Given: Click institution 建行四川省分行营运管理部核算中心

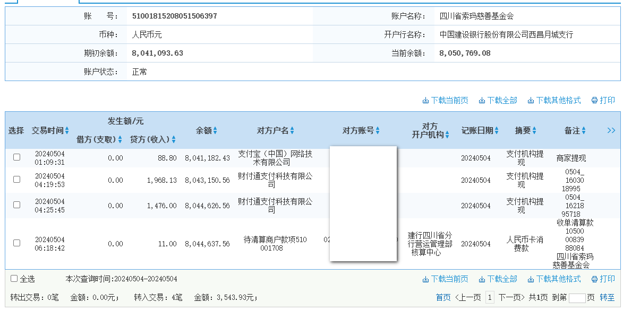Looking at the screenshot, I should coord(430,244).
